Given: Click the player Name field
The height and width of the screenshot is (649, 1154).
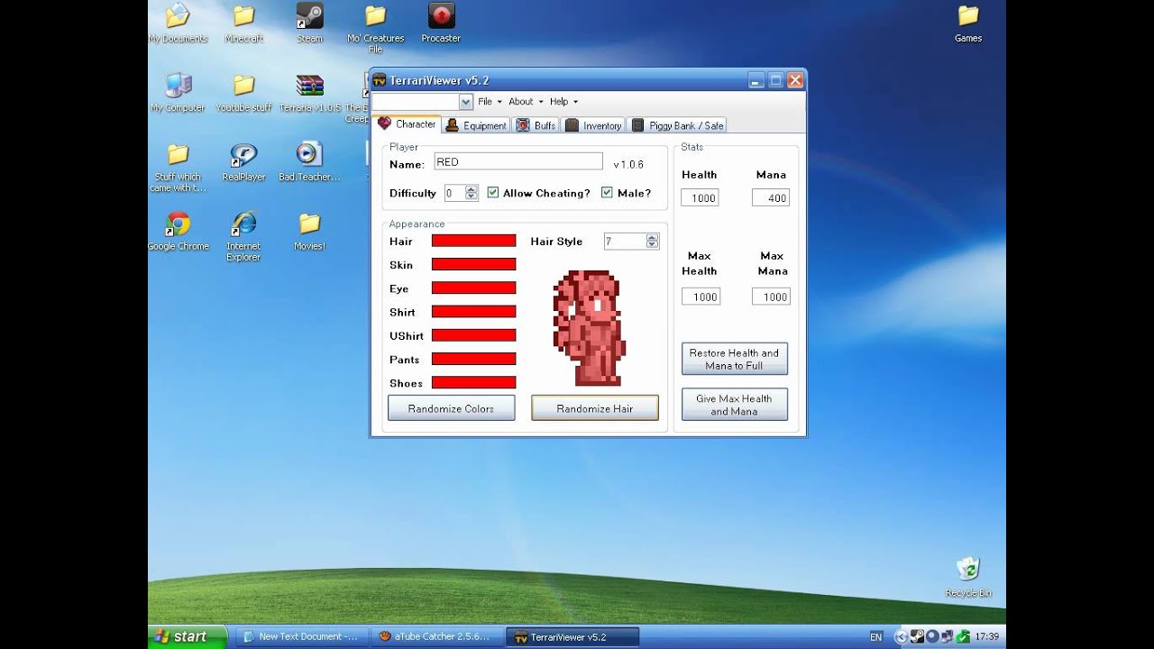Looking at the screenshot, I should 518,161.
